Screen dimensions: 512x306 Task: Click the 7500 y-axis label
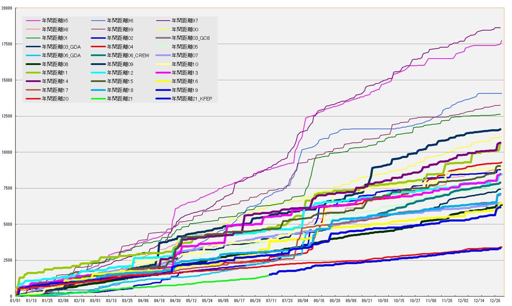pyautogui.click(x=8, y=188)
